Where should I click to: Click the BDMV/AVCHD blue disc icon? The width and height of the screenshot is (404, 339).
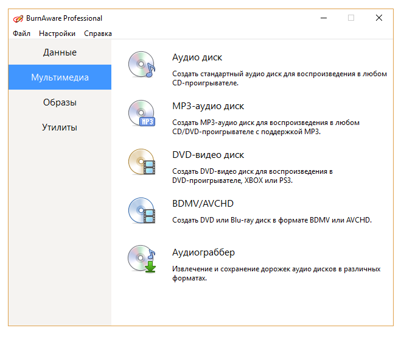pos(142,211)
